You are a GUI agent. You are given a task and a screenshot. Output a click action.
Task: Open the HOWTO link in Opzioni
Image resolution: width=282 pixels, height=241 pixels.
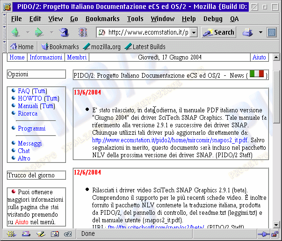click(x=30, y=98)
